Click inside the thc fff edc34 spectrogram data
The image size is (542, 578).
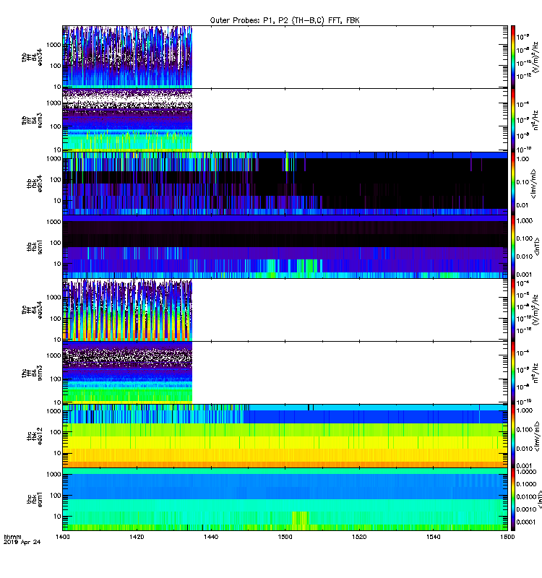tap(127, 310)
